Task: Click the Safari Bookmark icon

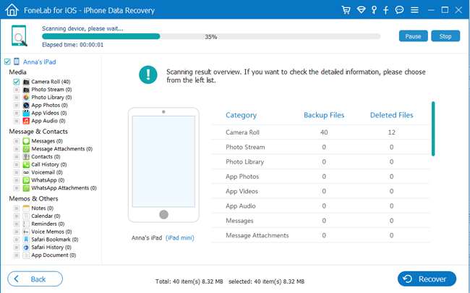Action: coord(26,239)
